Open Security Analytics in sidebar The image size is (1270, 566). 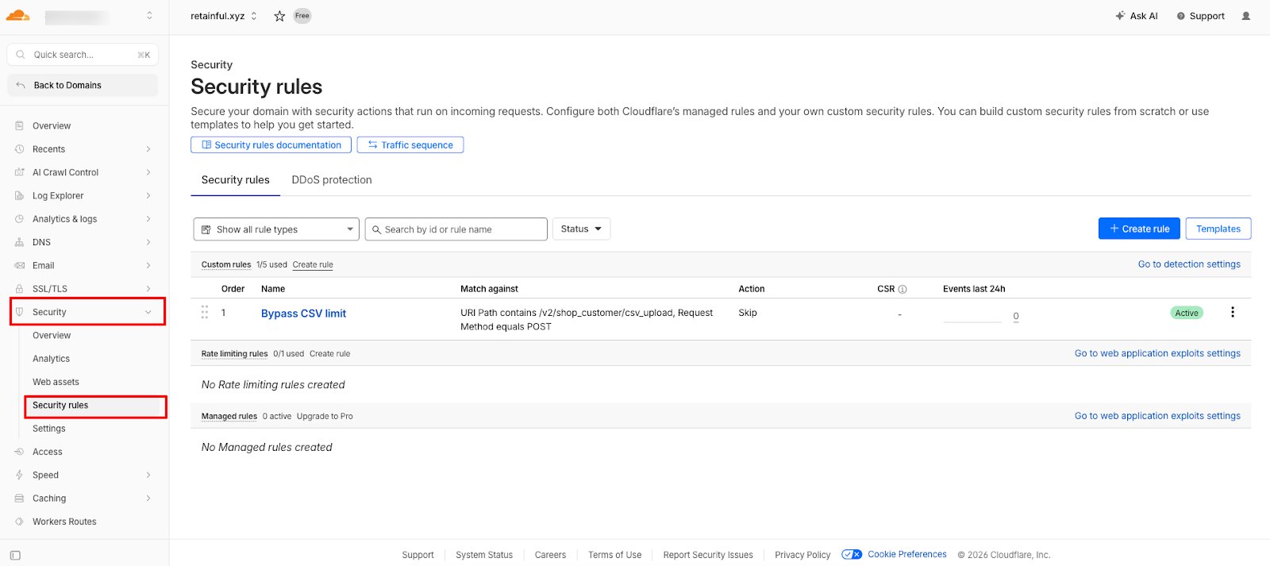point(51,359)
